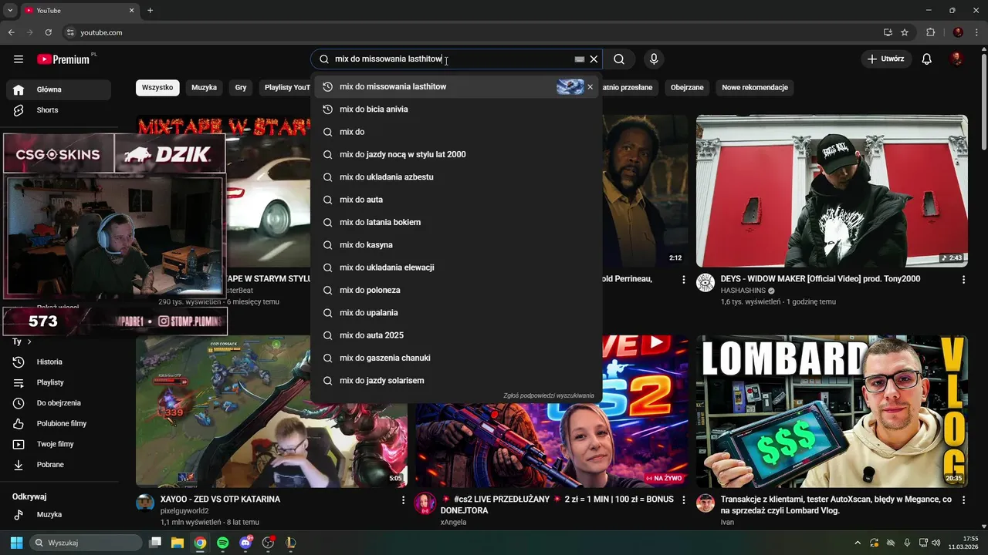Viewport: 988px width, 555px height.
Task: Open the notifications bell
Action: [x=927, y=59]
